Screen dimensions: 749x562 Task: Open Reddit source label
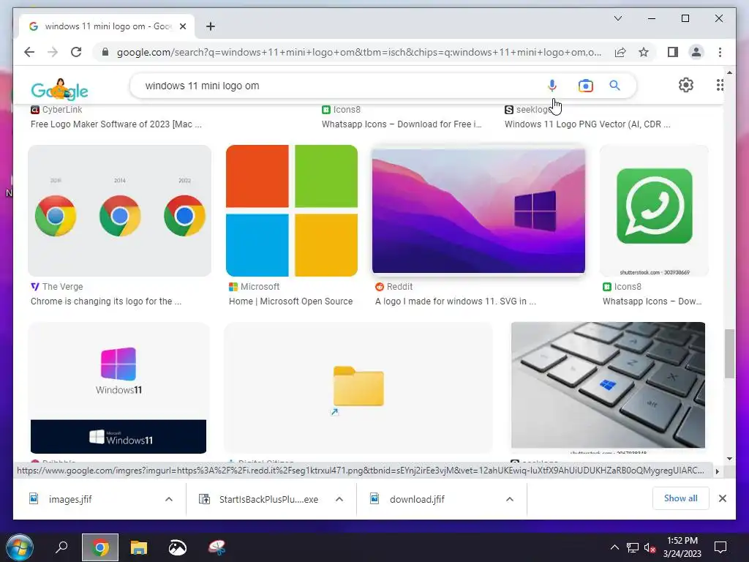[x=394, y=287]
